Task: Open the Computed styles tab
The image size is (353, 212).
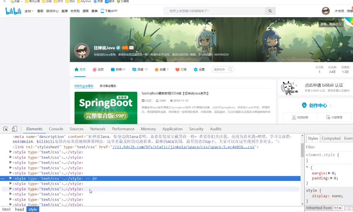Action: pos(331,138)
